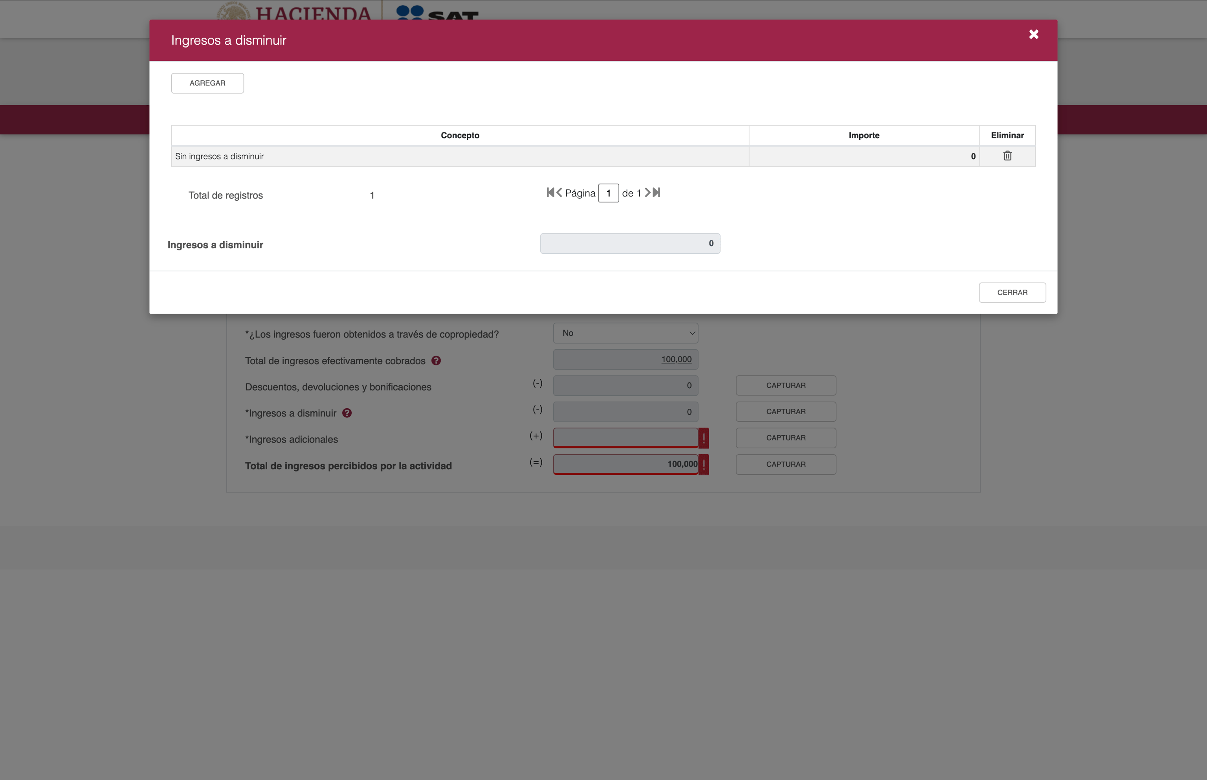Click help icon beside Total de ingresos cobrados

pos(436,361)
